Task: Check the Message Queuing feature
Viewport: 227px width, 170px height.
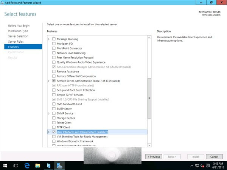Action: pyautogui.click(x=54, y=39)
